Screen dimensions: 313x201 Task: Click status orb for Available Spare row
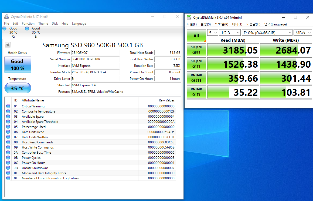tap(8, 116)
